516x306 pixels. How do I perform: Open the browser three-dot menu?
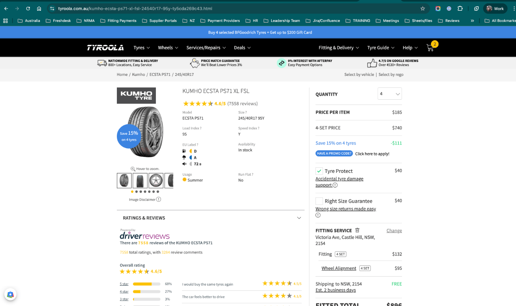[x=514, y=8]
